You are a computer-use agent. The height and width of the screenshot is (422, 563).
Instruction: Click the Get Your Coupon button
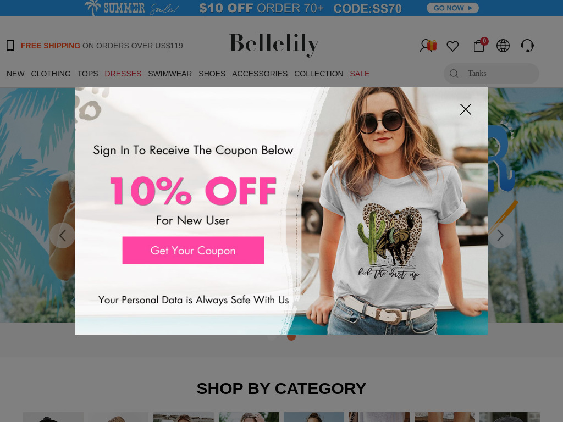[x=193, y=250]
